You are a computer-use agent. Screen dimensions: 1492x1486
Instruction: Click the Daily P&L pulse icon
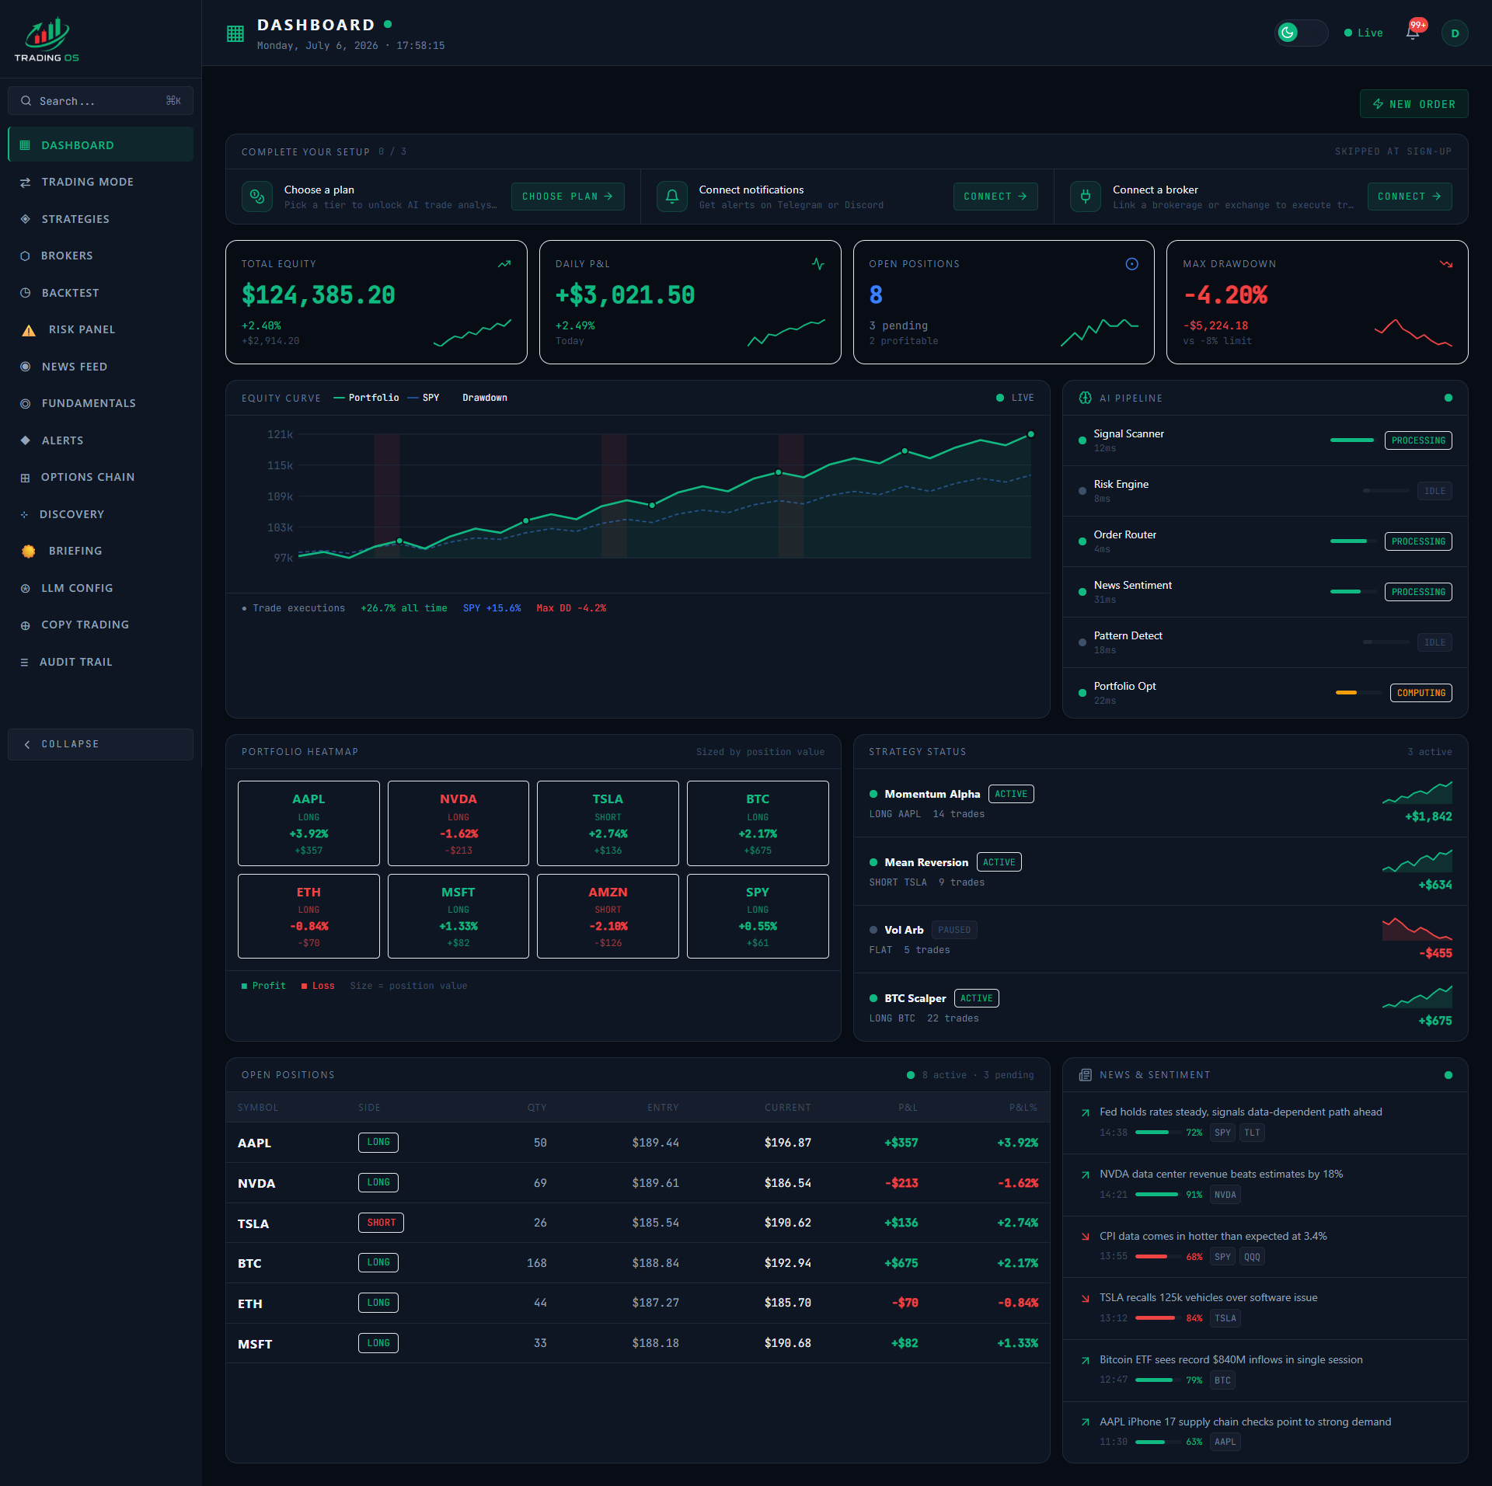[818, 263]
